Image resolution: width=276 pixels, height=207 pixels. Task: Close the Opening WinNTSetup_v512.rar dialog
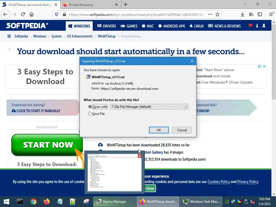click(x=192, y=61)
